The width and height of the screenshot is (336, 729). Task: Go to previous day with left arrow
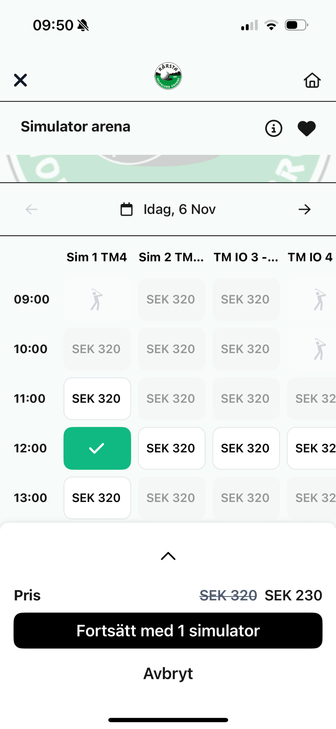32,209
